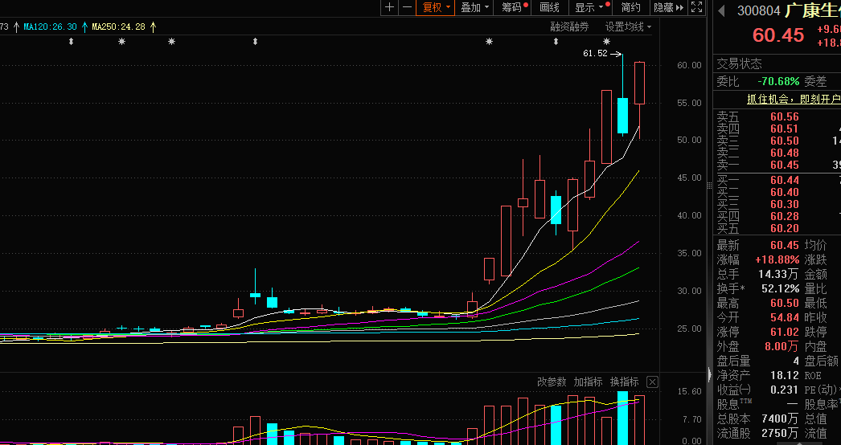Zoom out the chart with the minus button
This screenshot has height=445, width=841.
(407, 7)
